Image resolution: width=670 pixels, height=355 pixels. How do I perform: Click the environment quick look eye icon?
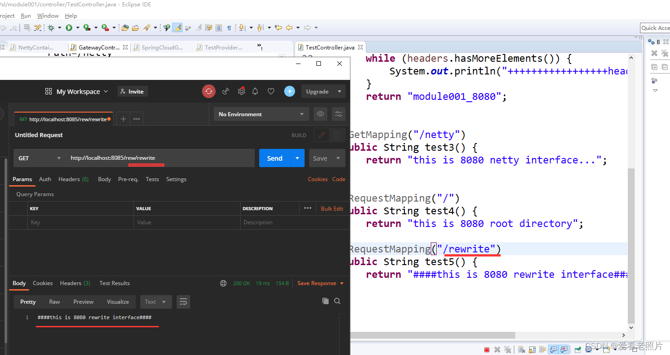point(320,114)
